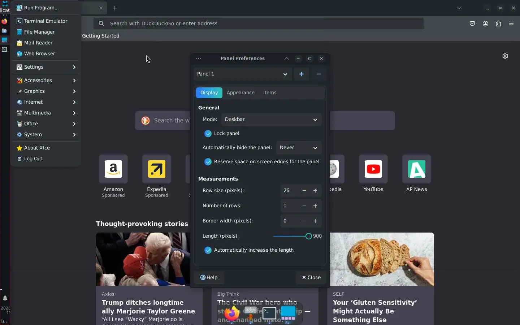Increase the Row size value
This screenshot has width=520, height=325.
click(315, 191)
